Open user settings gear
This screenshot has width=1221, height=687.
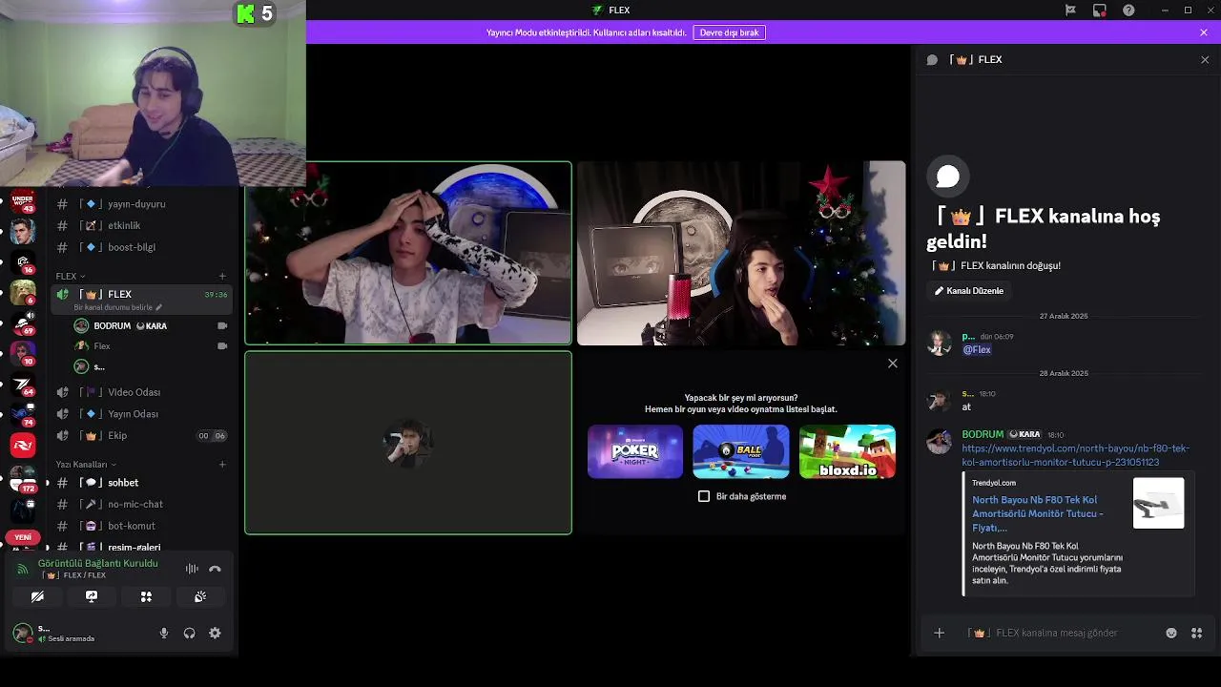point(215,633)
